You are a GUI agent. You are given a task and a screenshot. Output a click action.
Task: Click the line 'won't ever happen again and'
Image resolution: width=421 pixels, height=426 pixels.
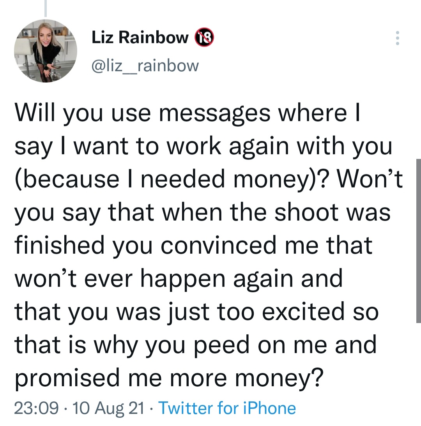click(x=179, y=279)
